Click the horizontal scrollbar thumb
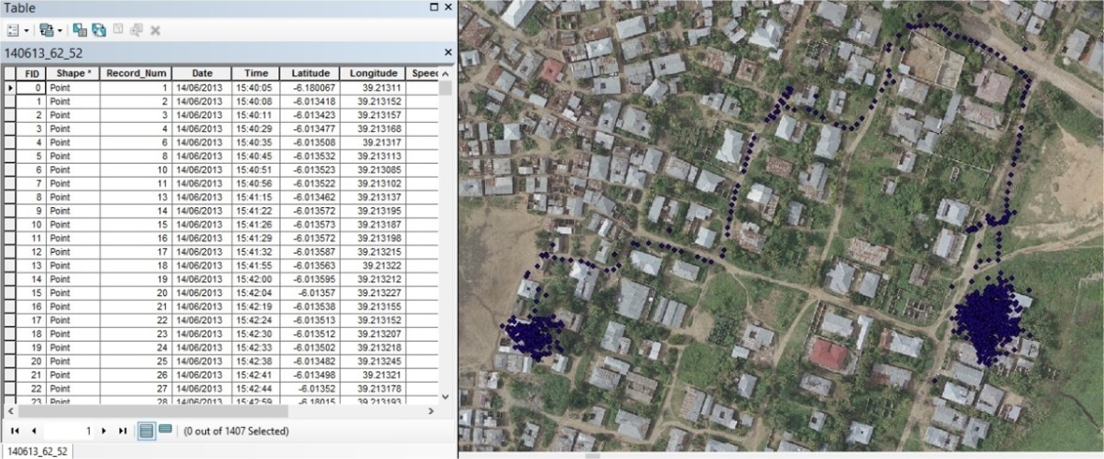The height and width of the screenshot is (459, 1104). 153,411
